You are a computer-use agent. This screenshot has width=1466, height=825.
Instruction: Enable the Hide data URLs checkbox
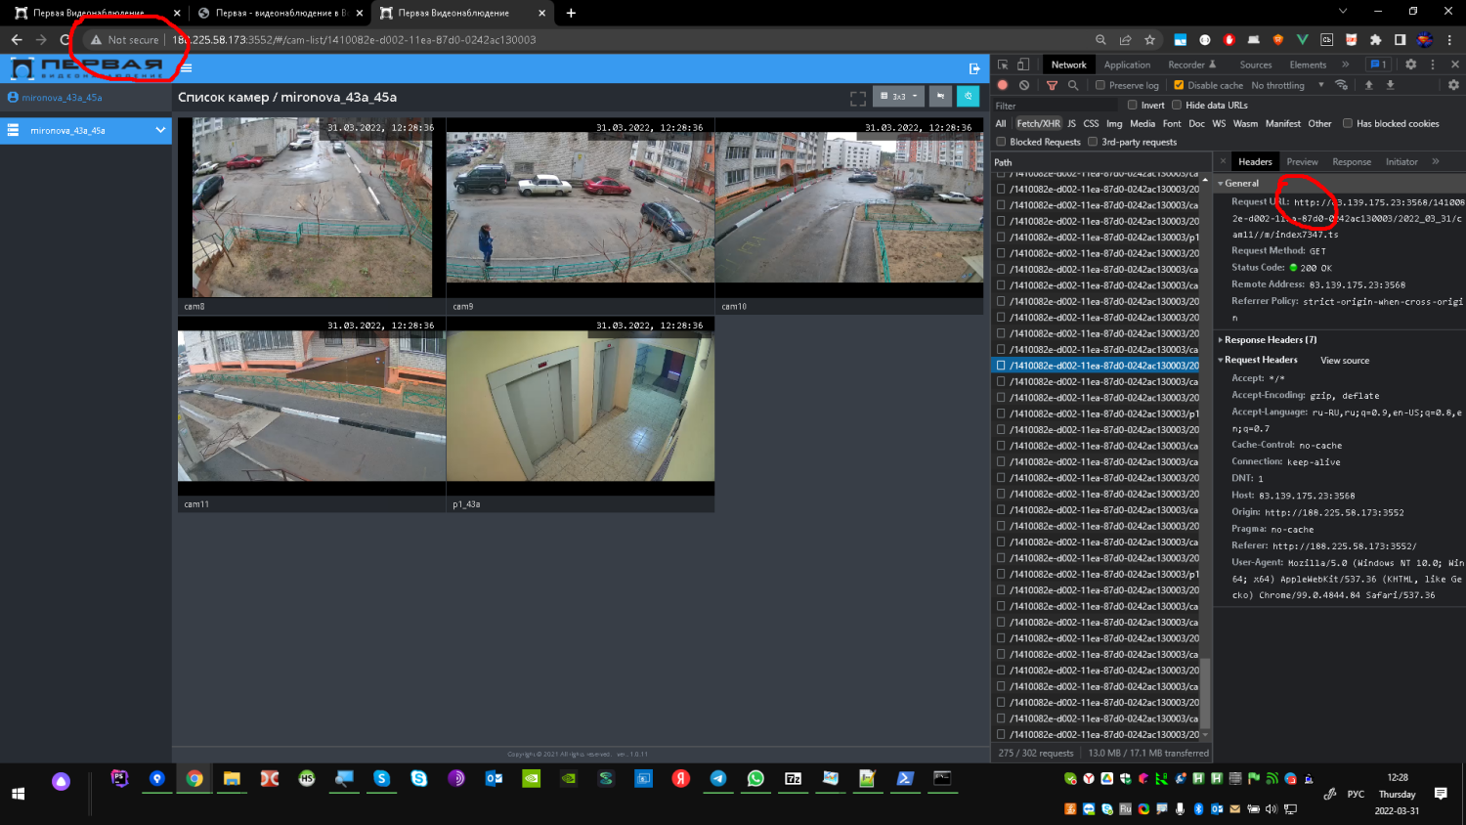coord(1177,105)
